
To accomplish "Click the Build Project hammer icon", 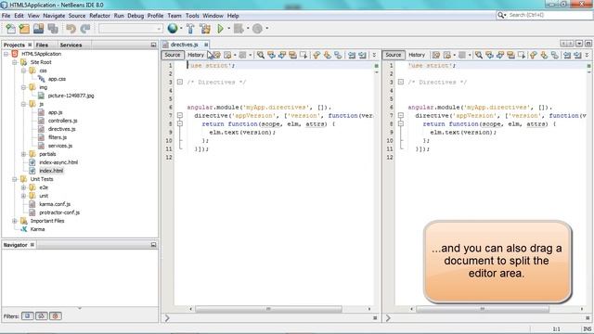I will pyautogui.click(x=190, y=29).
